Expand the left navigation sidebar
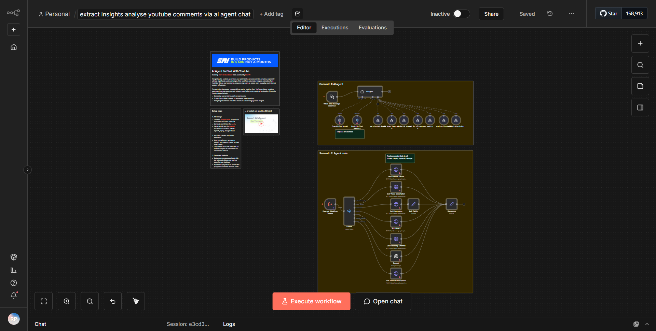Viewport: 656px width, 331px height. 27,170
